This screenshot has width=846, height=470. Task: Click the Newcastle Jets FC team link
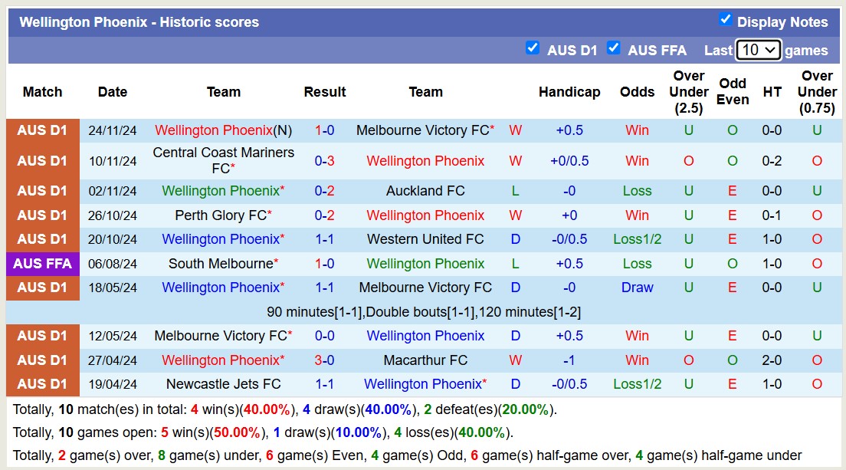pos(223,384)
